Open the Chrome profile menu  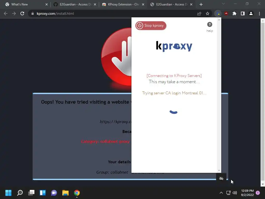pos(251,13)
